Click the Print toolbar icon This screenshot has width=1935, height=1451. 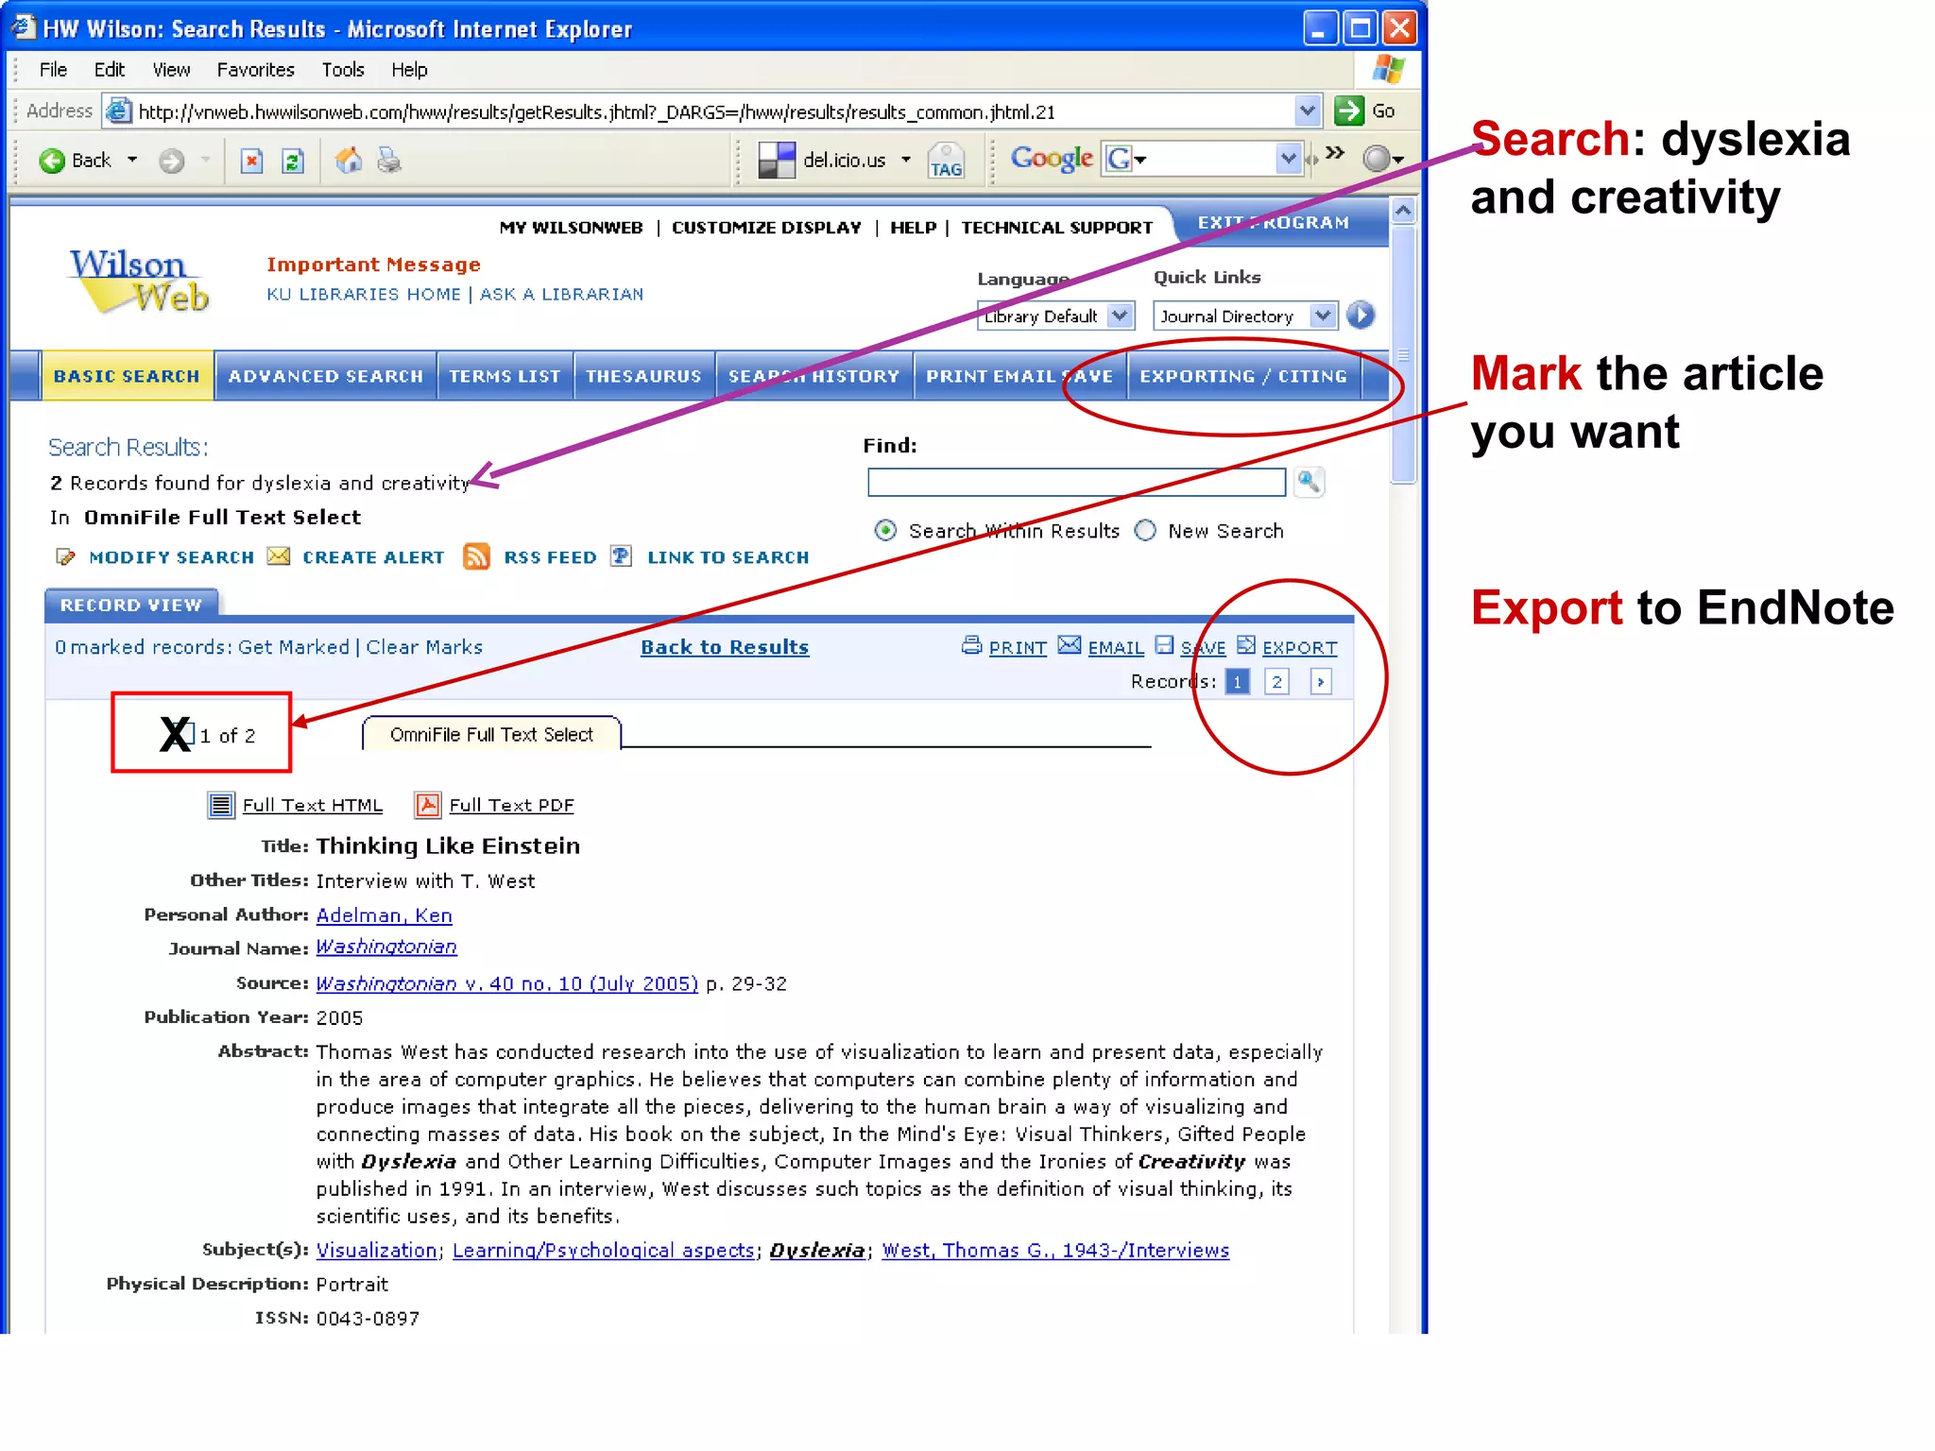389,161
